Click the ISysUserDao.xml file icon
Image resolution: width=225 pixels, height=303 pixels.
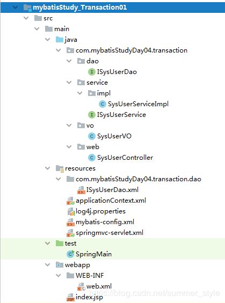point(81,190)
